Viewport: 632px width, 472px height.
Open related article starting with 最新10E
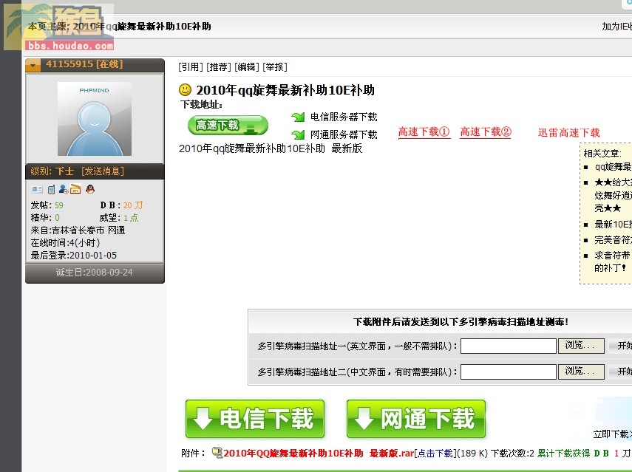pos(613,225)
